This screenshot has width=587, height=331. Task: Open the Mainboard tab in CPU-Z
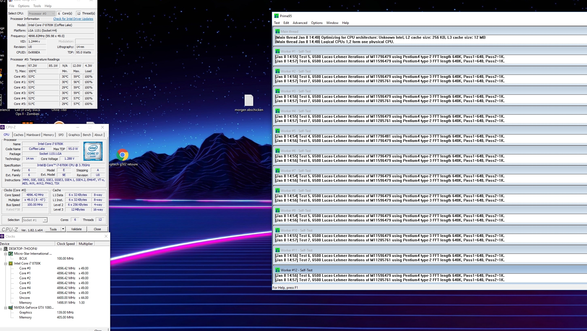pos(33,135)
